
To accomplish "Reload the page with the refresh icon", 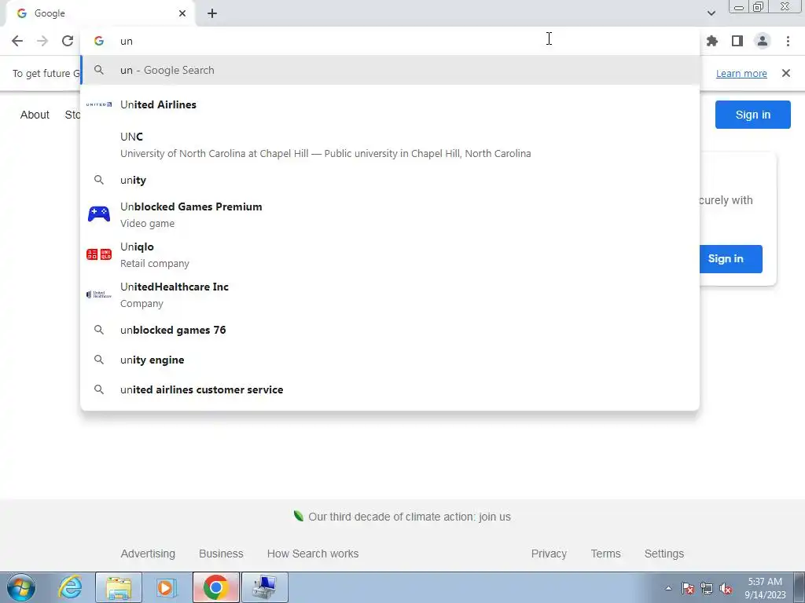I will point(68,41).
